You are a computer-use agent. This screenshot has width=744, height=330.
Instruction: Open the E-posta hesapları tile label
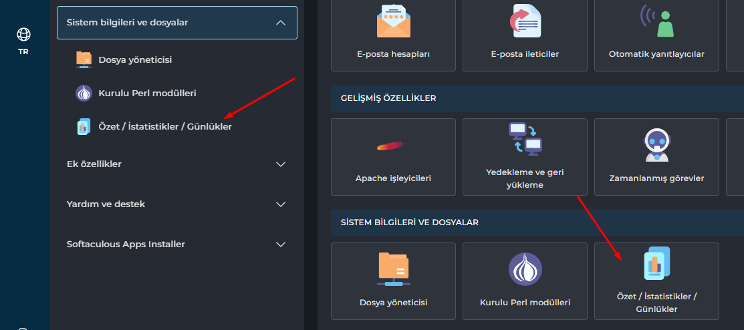pyautogui.click(x=393, y=54)
